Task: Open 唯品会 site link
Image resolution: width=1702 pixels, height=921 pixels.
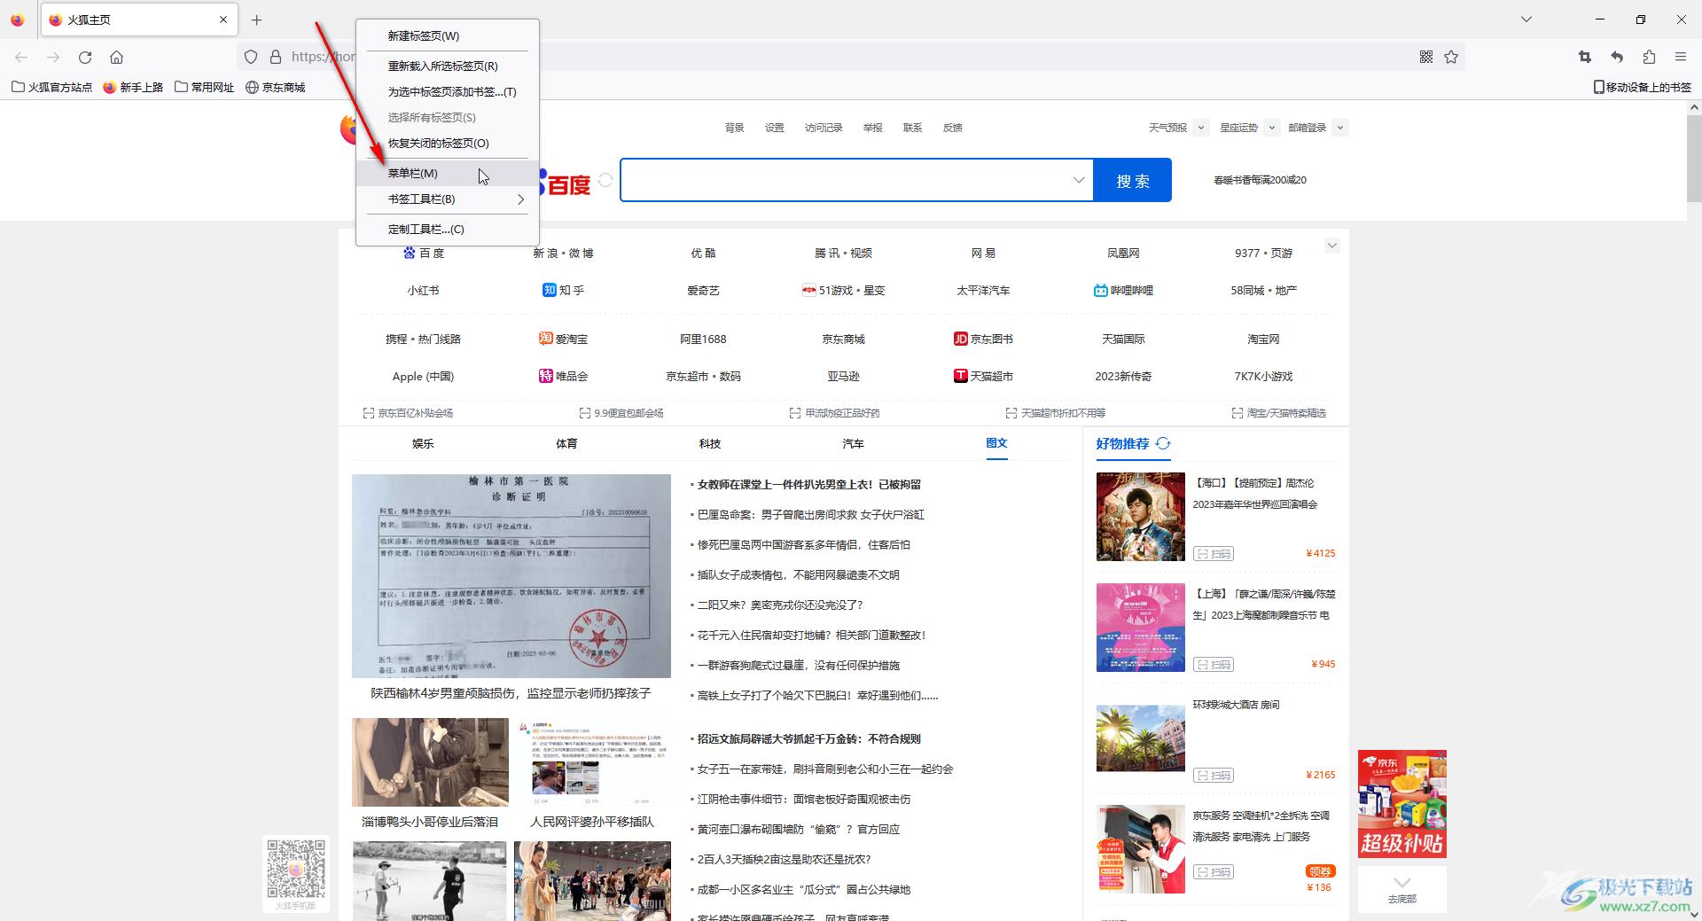Action: 563,376
